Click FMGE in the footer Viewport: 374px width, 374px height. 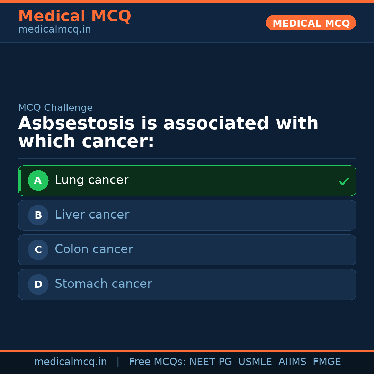(327, 362)
